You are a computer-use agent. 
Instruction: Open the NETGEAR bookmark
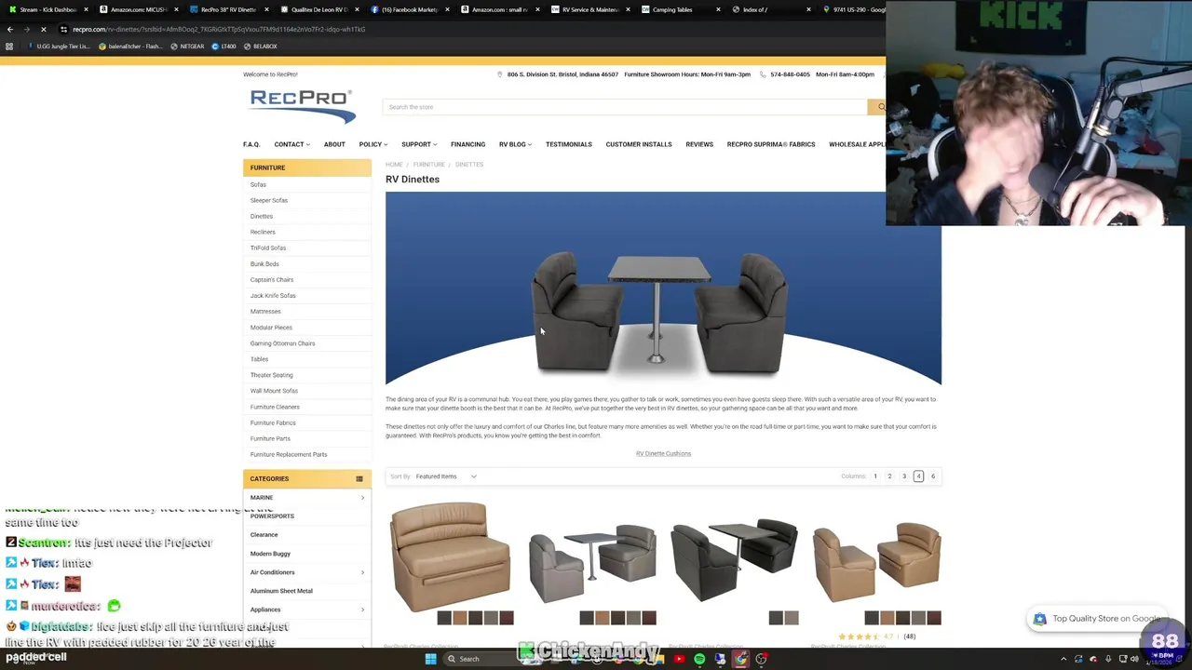(x=186, y=46)
